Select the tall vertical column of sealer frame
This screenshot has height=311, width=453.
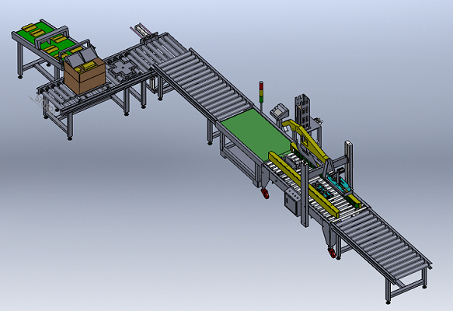305,194
